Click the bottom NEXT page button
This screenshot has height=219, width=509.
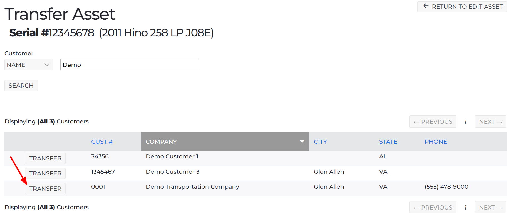490,208
